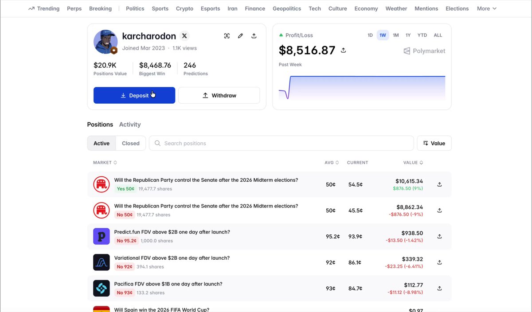This screenshot has width=532, height=312.
Task: Click Republican elephant icon of Yes 50¢ row
Action: pos(102,184)
